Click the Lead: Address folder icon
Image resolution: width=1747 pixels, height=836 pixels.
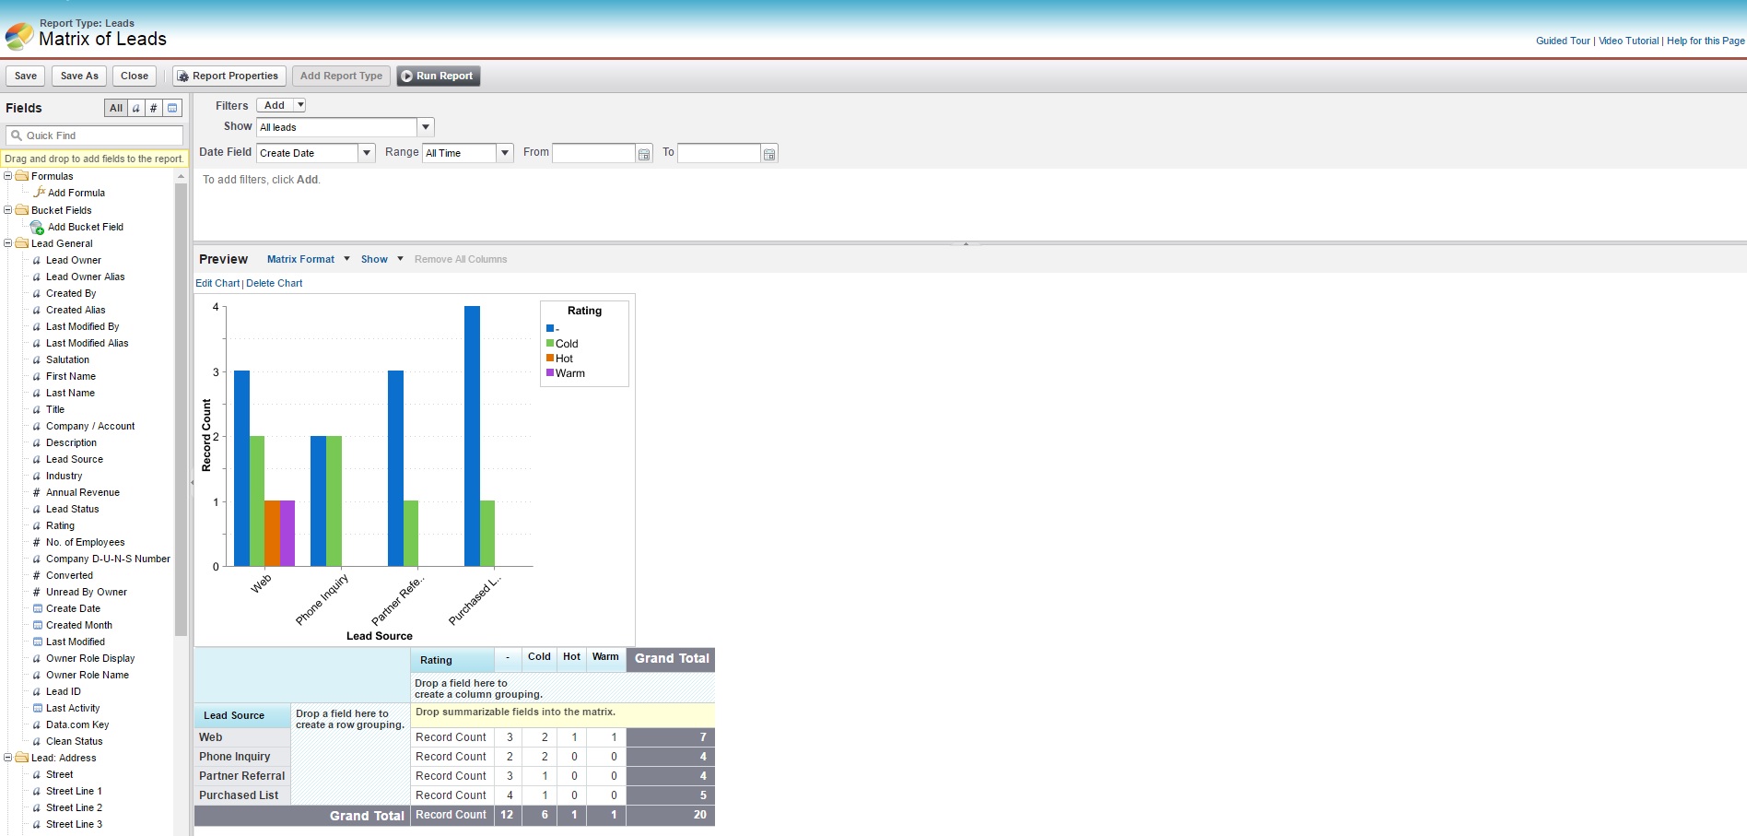tap(22, 758)
